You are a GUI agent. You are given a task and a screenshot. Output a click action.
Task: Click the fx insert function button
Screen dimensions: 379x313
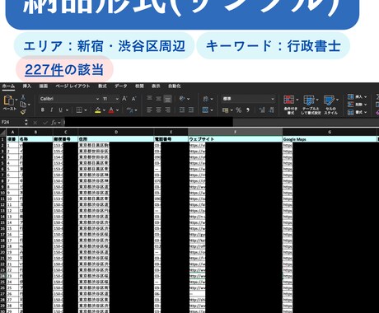coord(54,123)
